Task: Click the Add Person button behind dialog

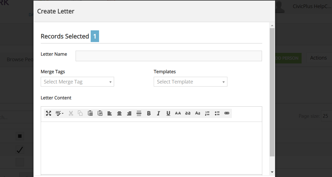Action: click(x=288, y=58)
